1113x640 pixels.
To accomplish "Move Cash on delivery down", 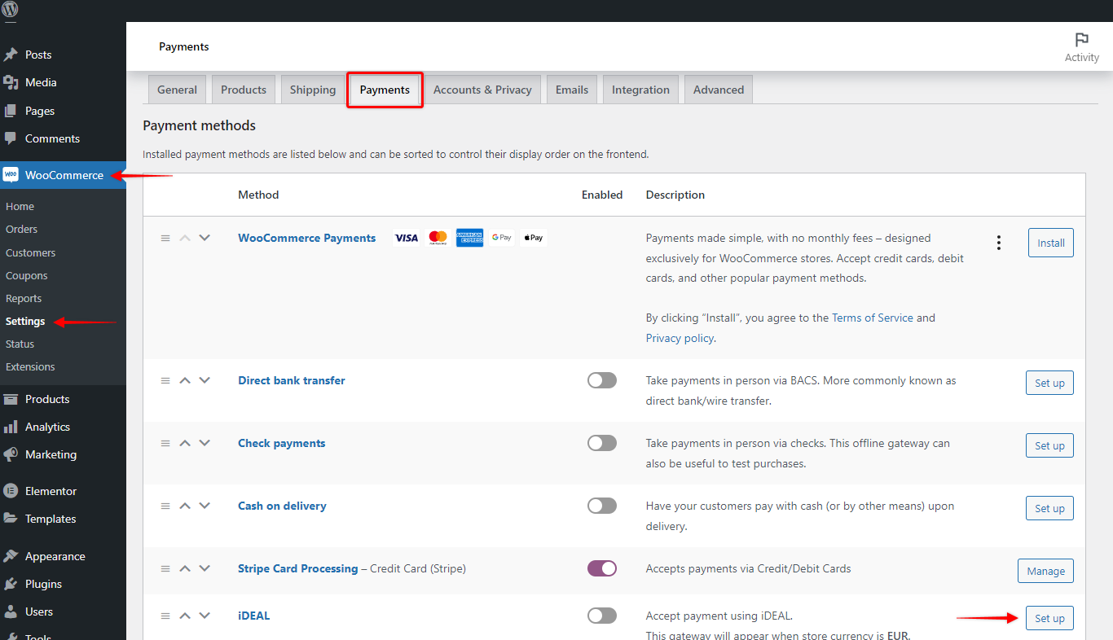I will click(205, 506).
